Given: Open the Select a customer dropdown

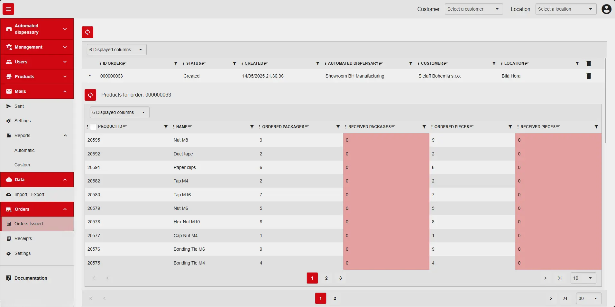Looking at the screenshot, I should (x=473, y=9).
